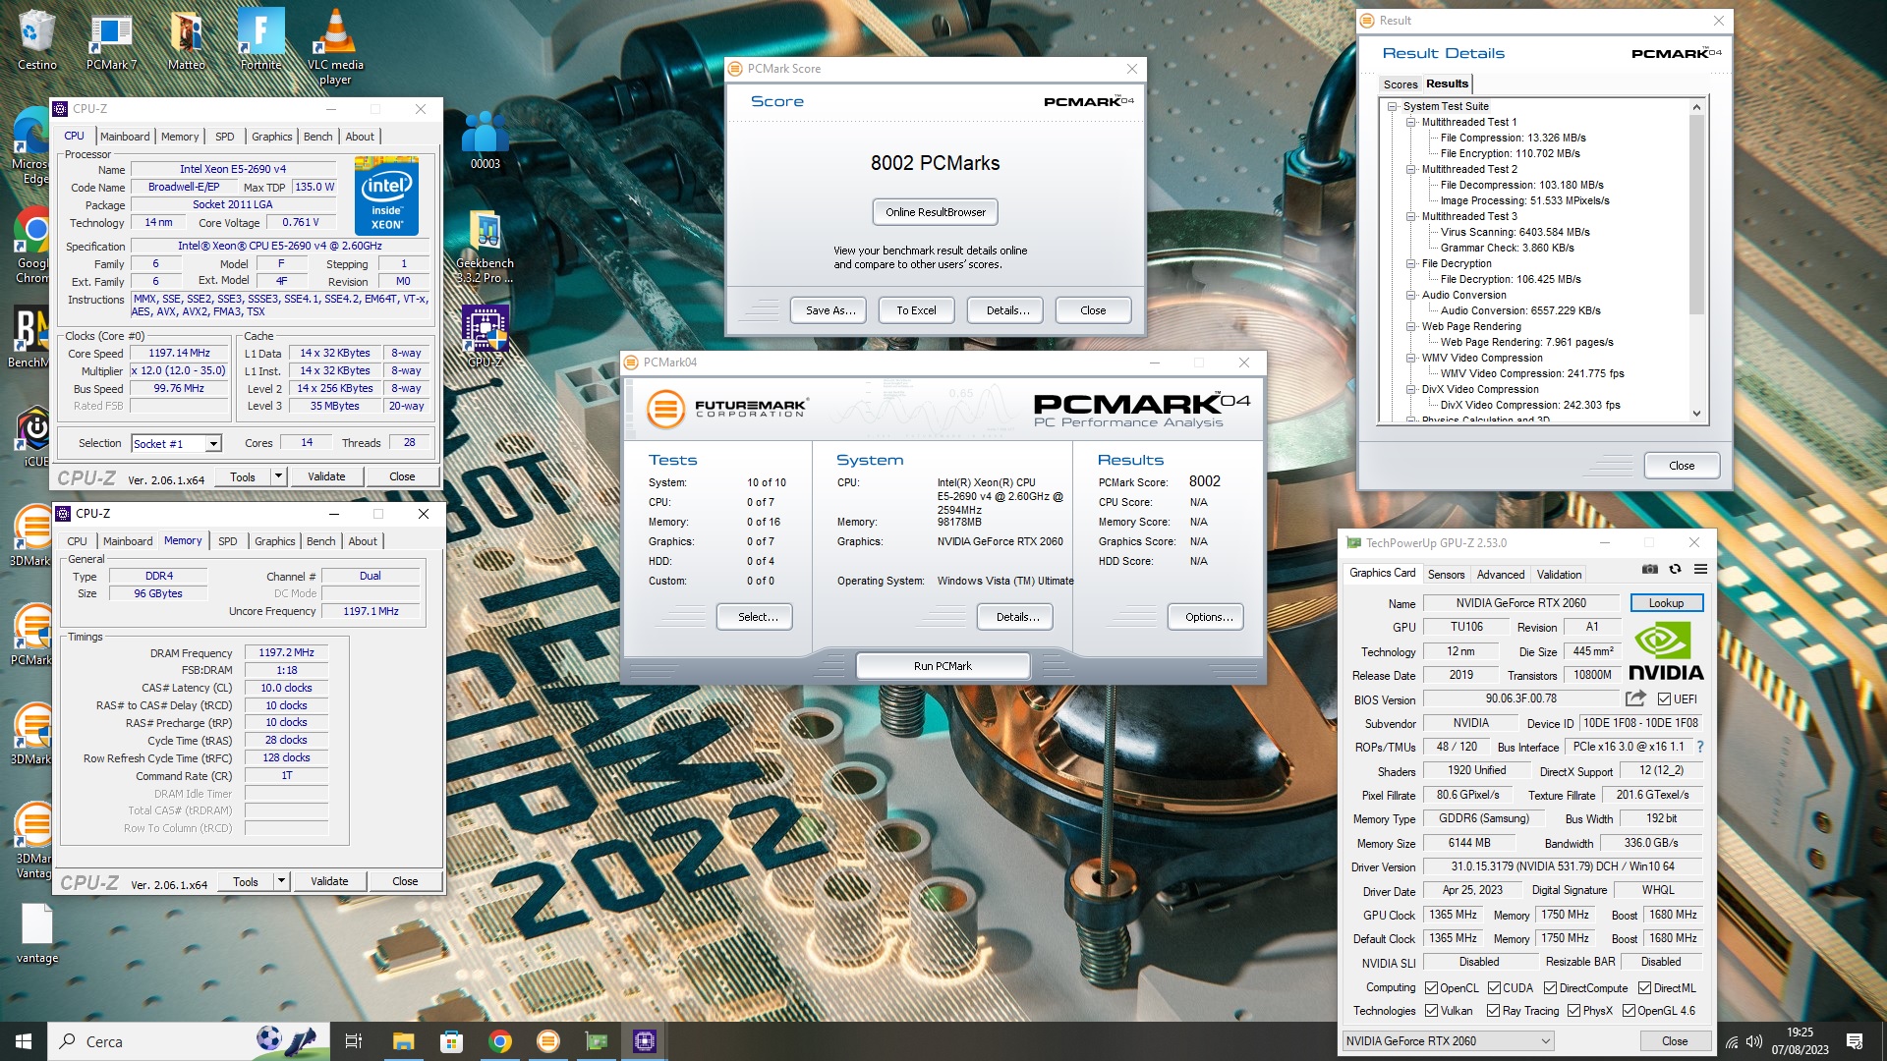Click the GPU-Z refresh icon

pyautogui.click(x=1675, y=569)
